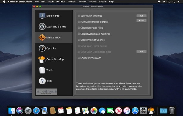Click the Help question mark icon

coord(42,81)
